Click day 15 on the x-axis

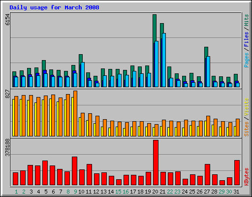(118, 192)
